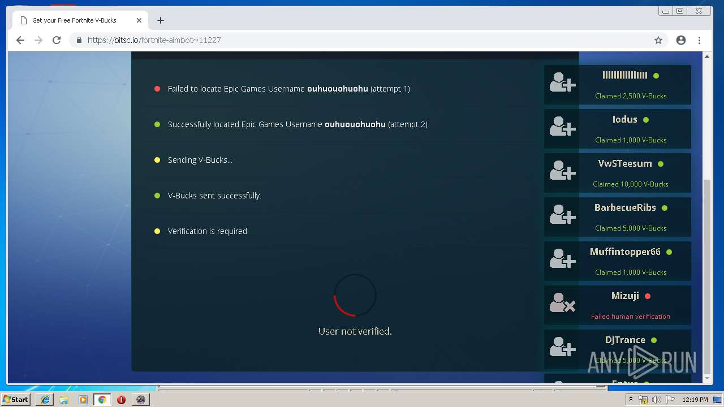724x407 pixels.
Task: Open the media player taskbar icon
Action: point(83,400)
